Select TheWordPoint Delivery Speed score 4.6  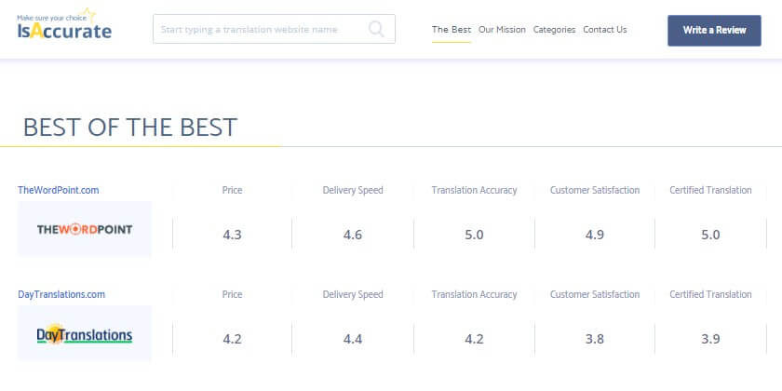tap(353, 235)
